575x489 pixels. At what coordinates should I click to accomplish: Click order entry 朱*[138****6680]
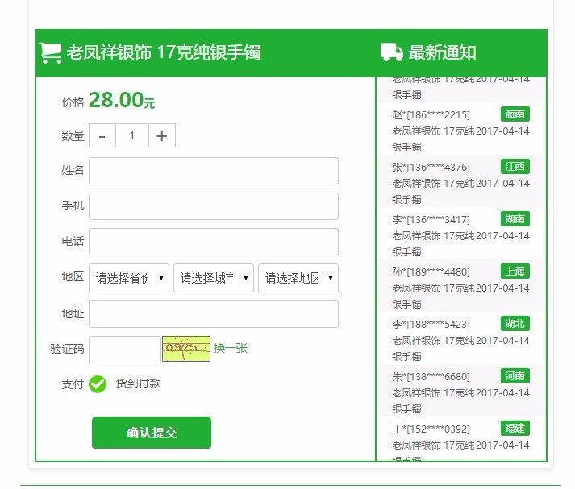point(431,377)
